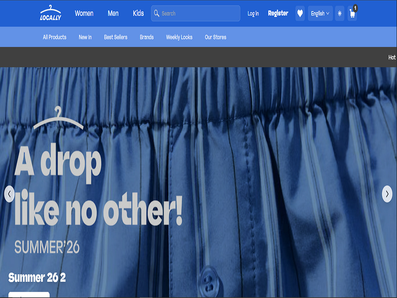Open the New In section
Screen dimensions: 397x298
click(85, 37)
